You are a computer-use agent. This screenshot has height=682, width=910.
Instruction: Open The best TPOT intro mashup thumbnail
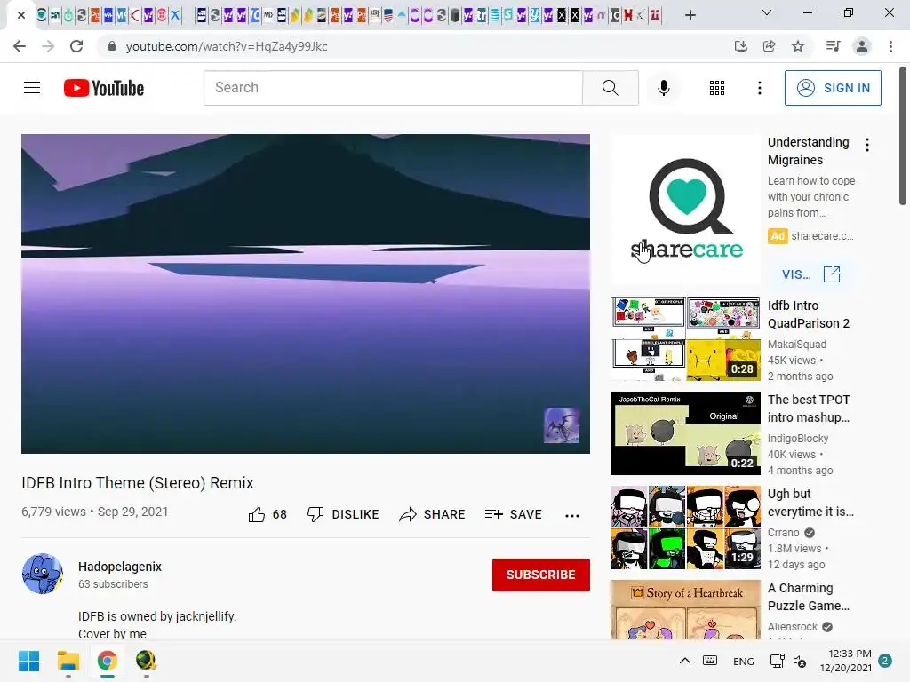[x=685, y=433]
